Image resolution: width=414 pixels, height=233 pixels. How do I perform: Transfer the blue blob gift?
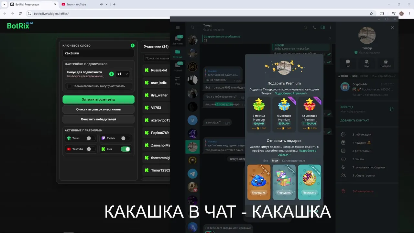(x=259, y=193)
